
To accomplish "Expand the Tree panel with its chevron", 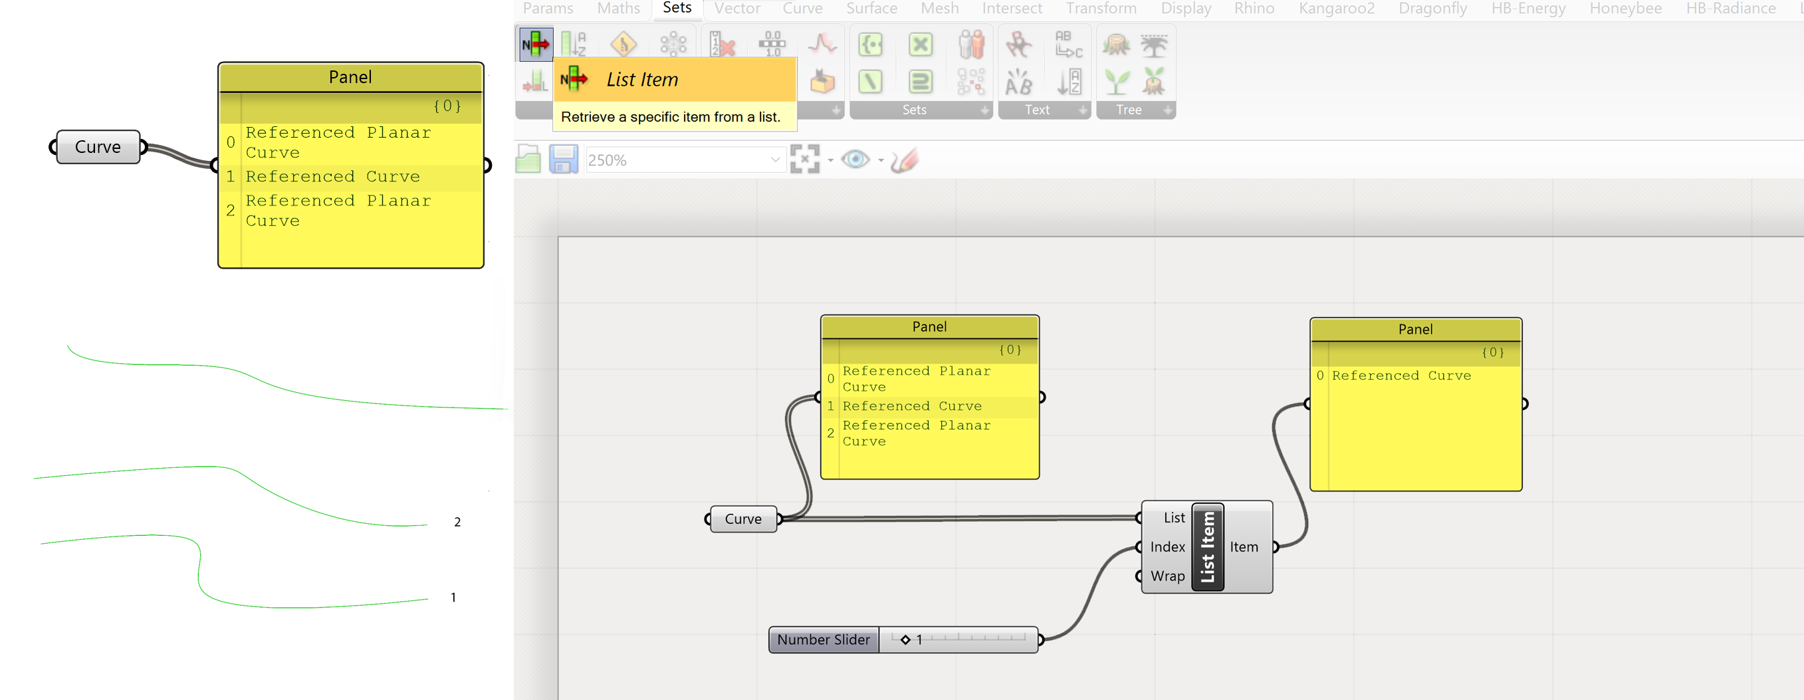I will [1168, 110].
